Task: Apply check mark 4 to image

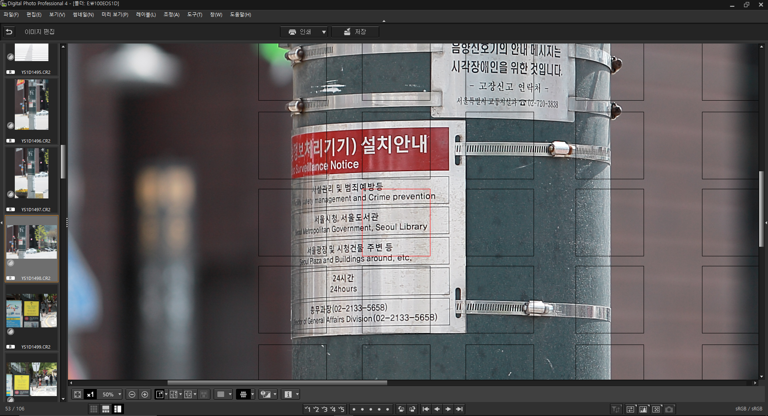Action: [333, 409]
